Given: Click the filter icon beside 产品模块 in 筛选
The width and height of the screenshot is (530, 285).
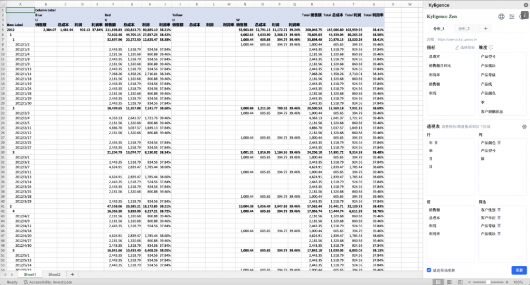Looking at the screenshot, I should [x=499, y=234].
